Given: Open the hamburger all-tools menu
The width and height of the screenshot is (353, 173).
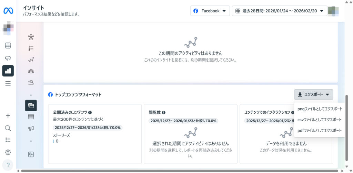Looking at the screenshot, I should pyautogui.click(x=8, y=83).
